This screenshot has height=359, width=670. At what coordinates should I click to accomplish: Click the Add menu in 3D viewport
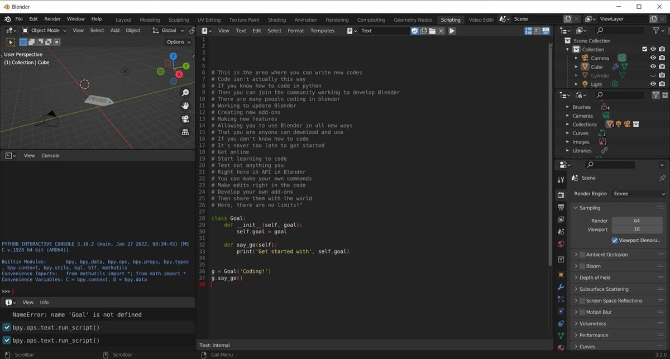coord(114,31)
